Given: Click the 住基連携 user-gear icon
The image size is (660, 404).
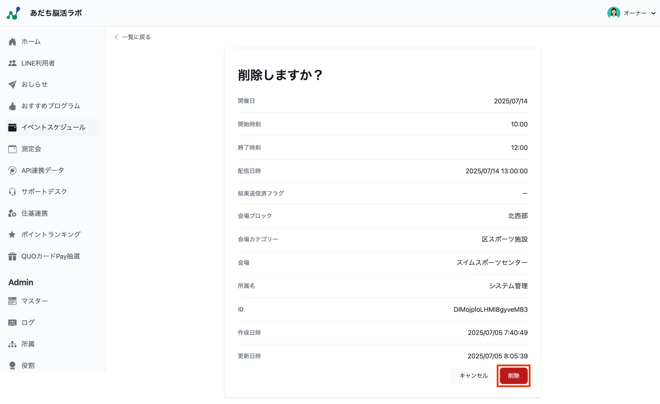Looking at the screenshot, I should click(13, 214).
